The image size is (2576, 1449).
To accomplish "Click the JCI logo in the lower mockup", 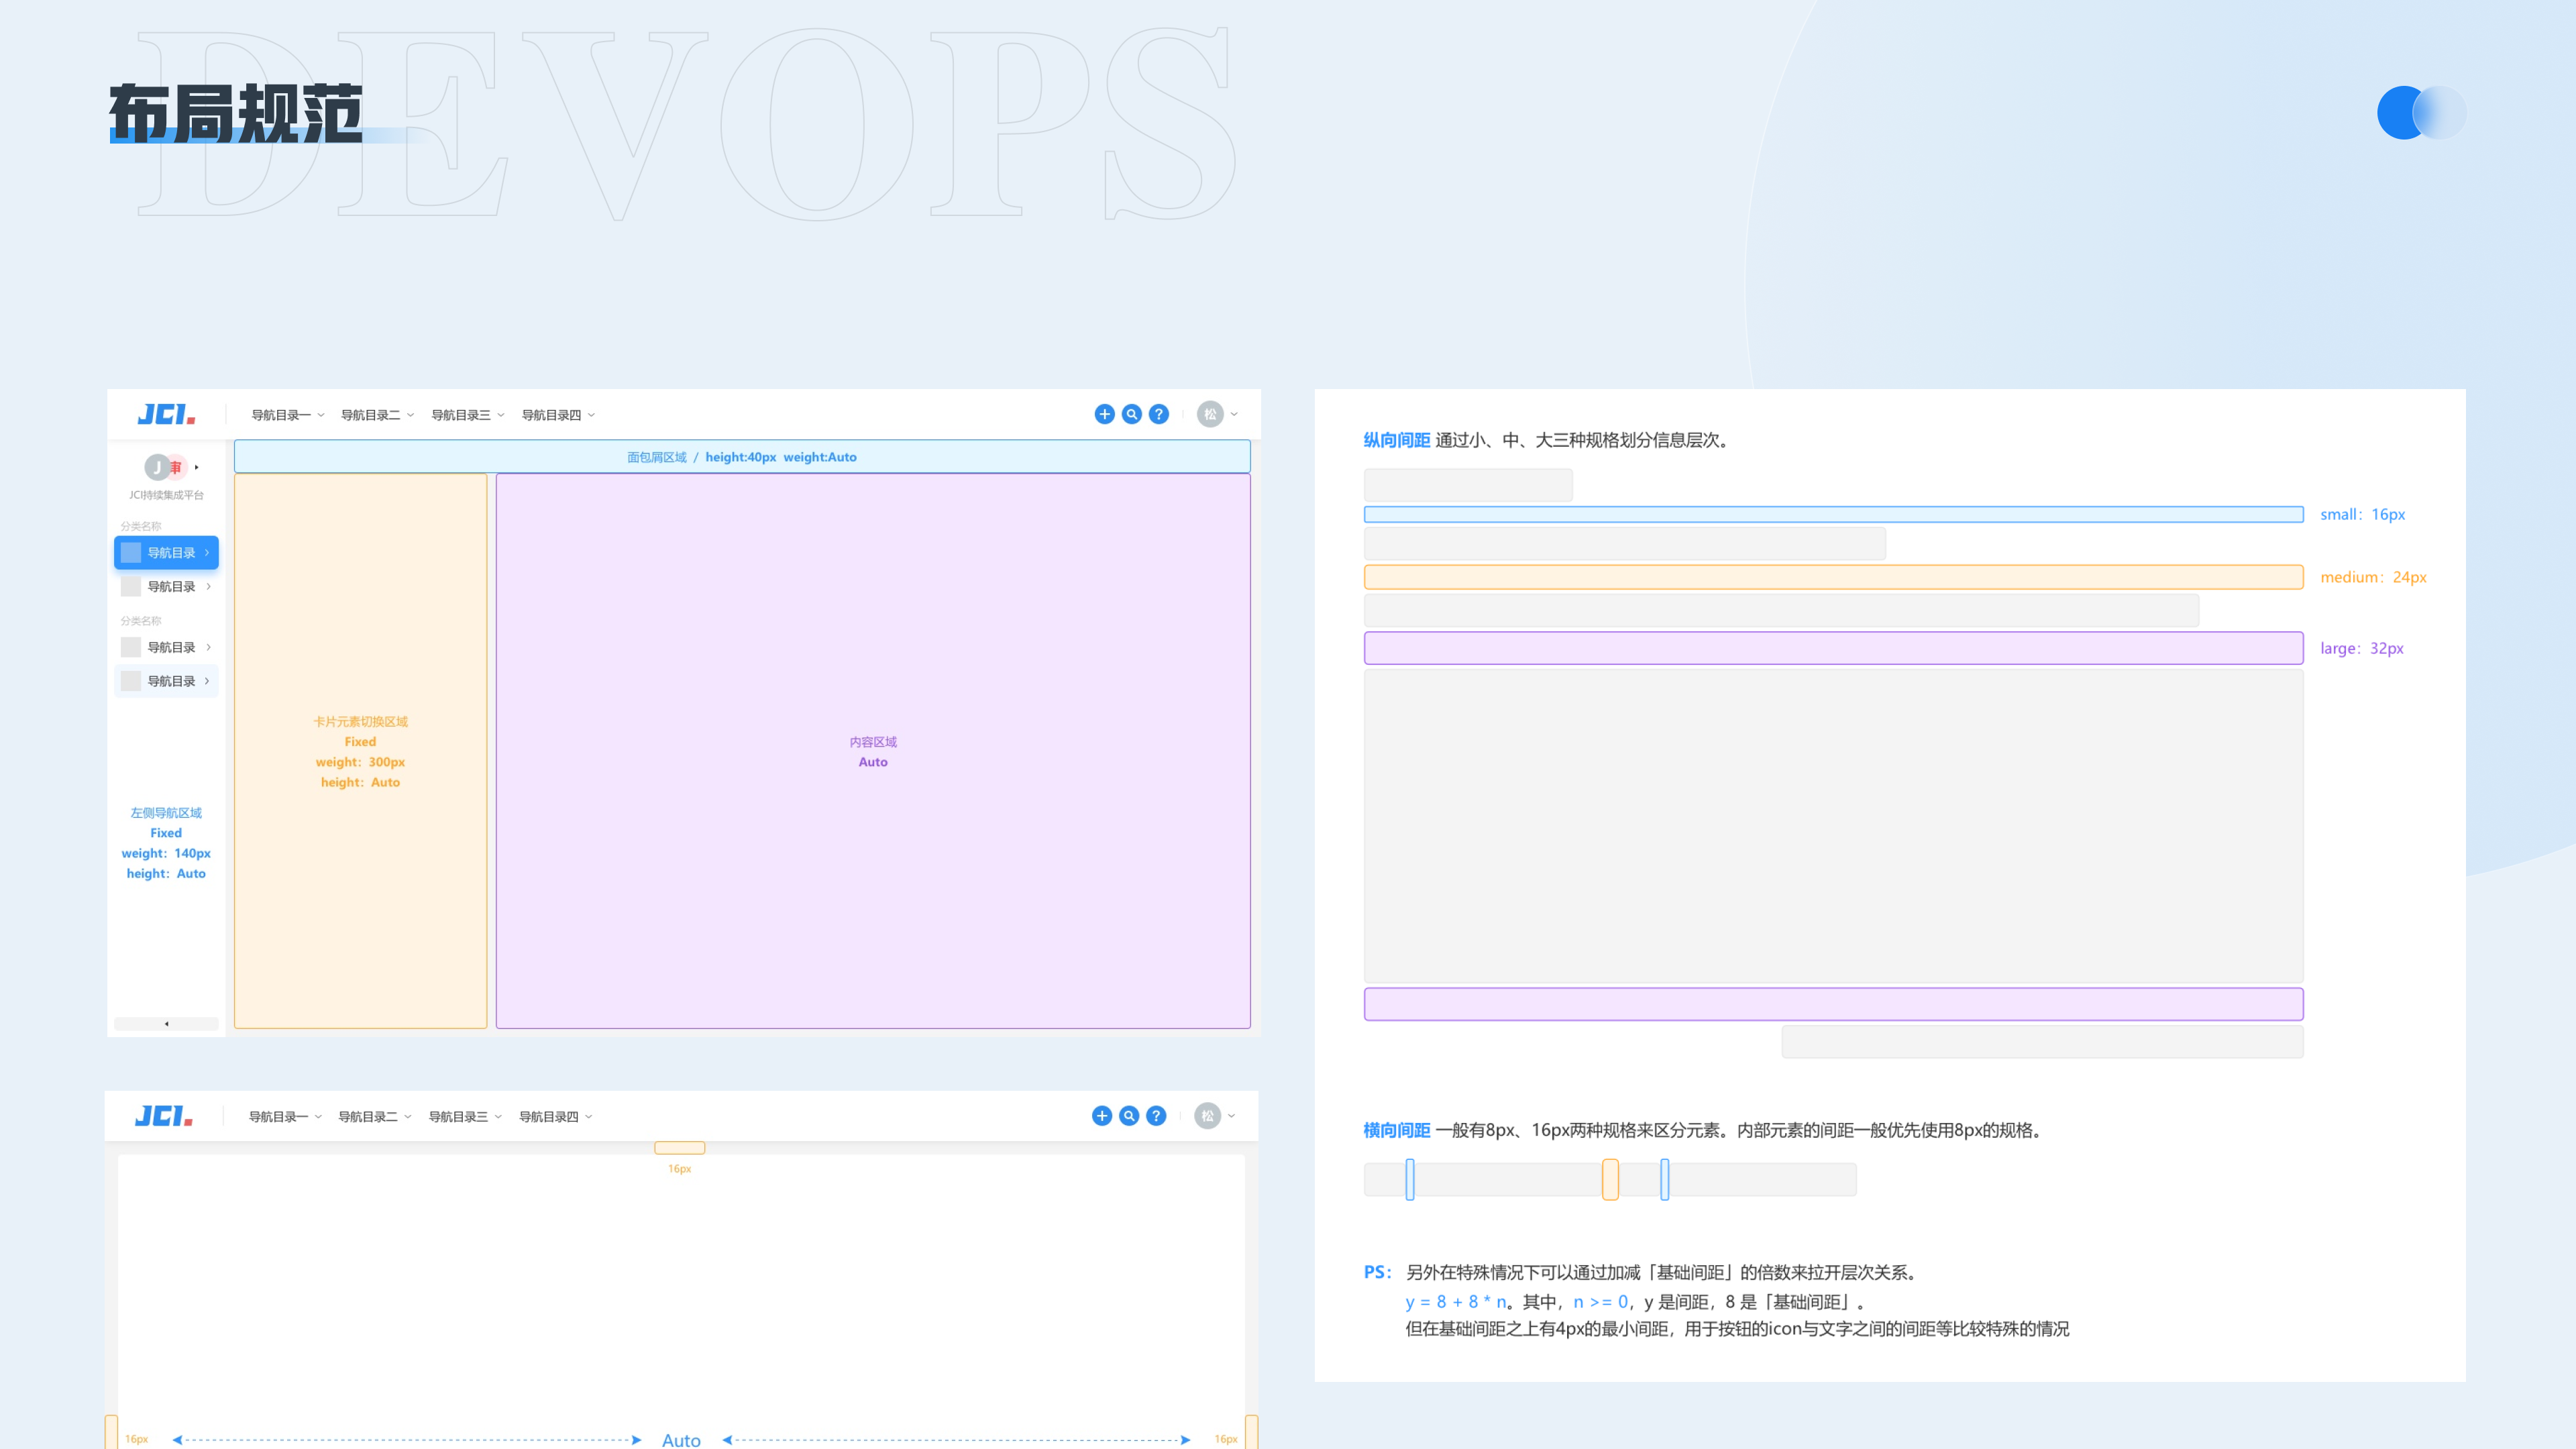I will point(164,1116).
